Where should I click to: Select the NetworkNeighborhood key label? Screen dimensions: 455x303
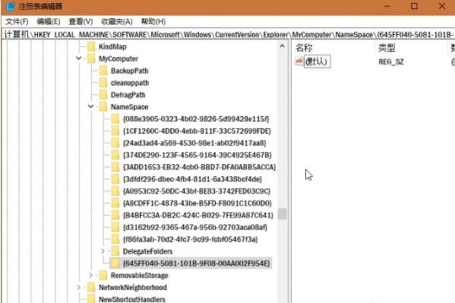(133, 287)
